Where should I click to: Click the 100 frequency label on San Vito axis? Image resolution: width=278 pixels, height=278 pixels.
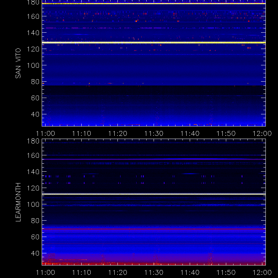coord(33,65)
